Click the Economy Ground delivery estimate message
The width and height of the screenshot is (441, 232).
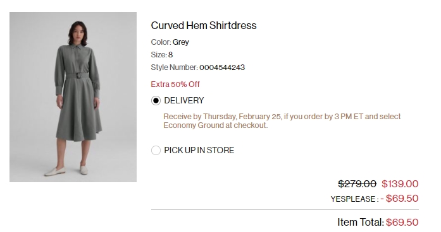(282, 121)
